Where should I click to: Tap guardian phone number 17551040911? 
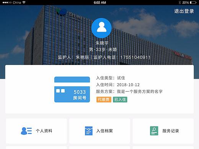(135, 57)
